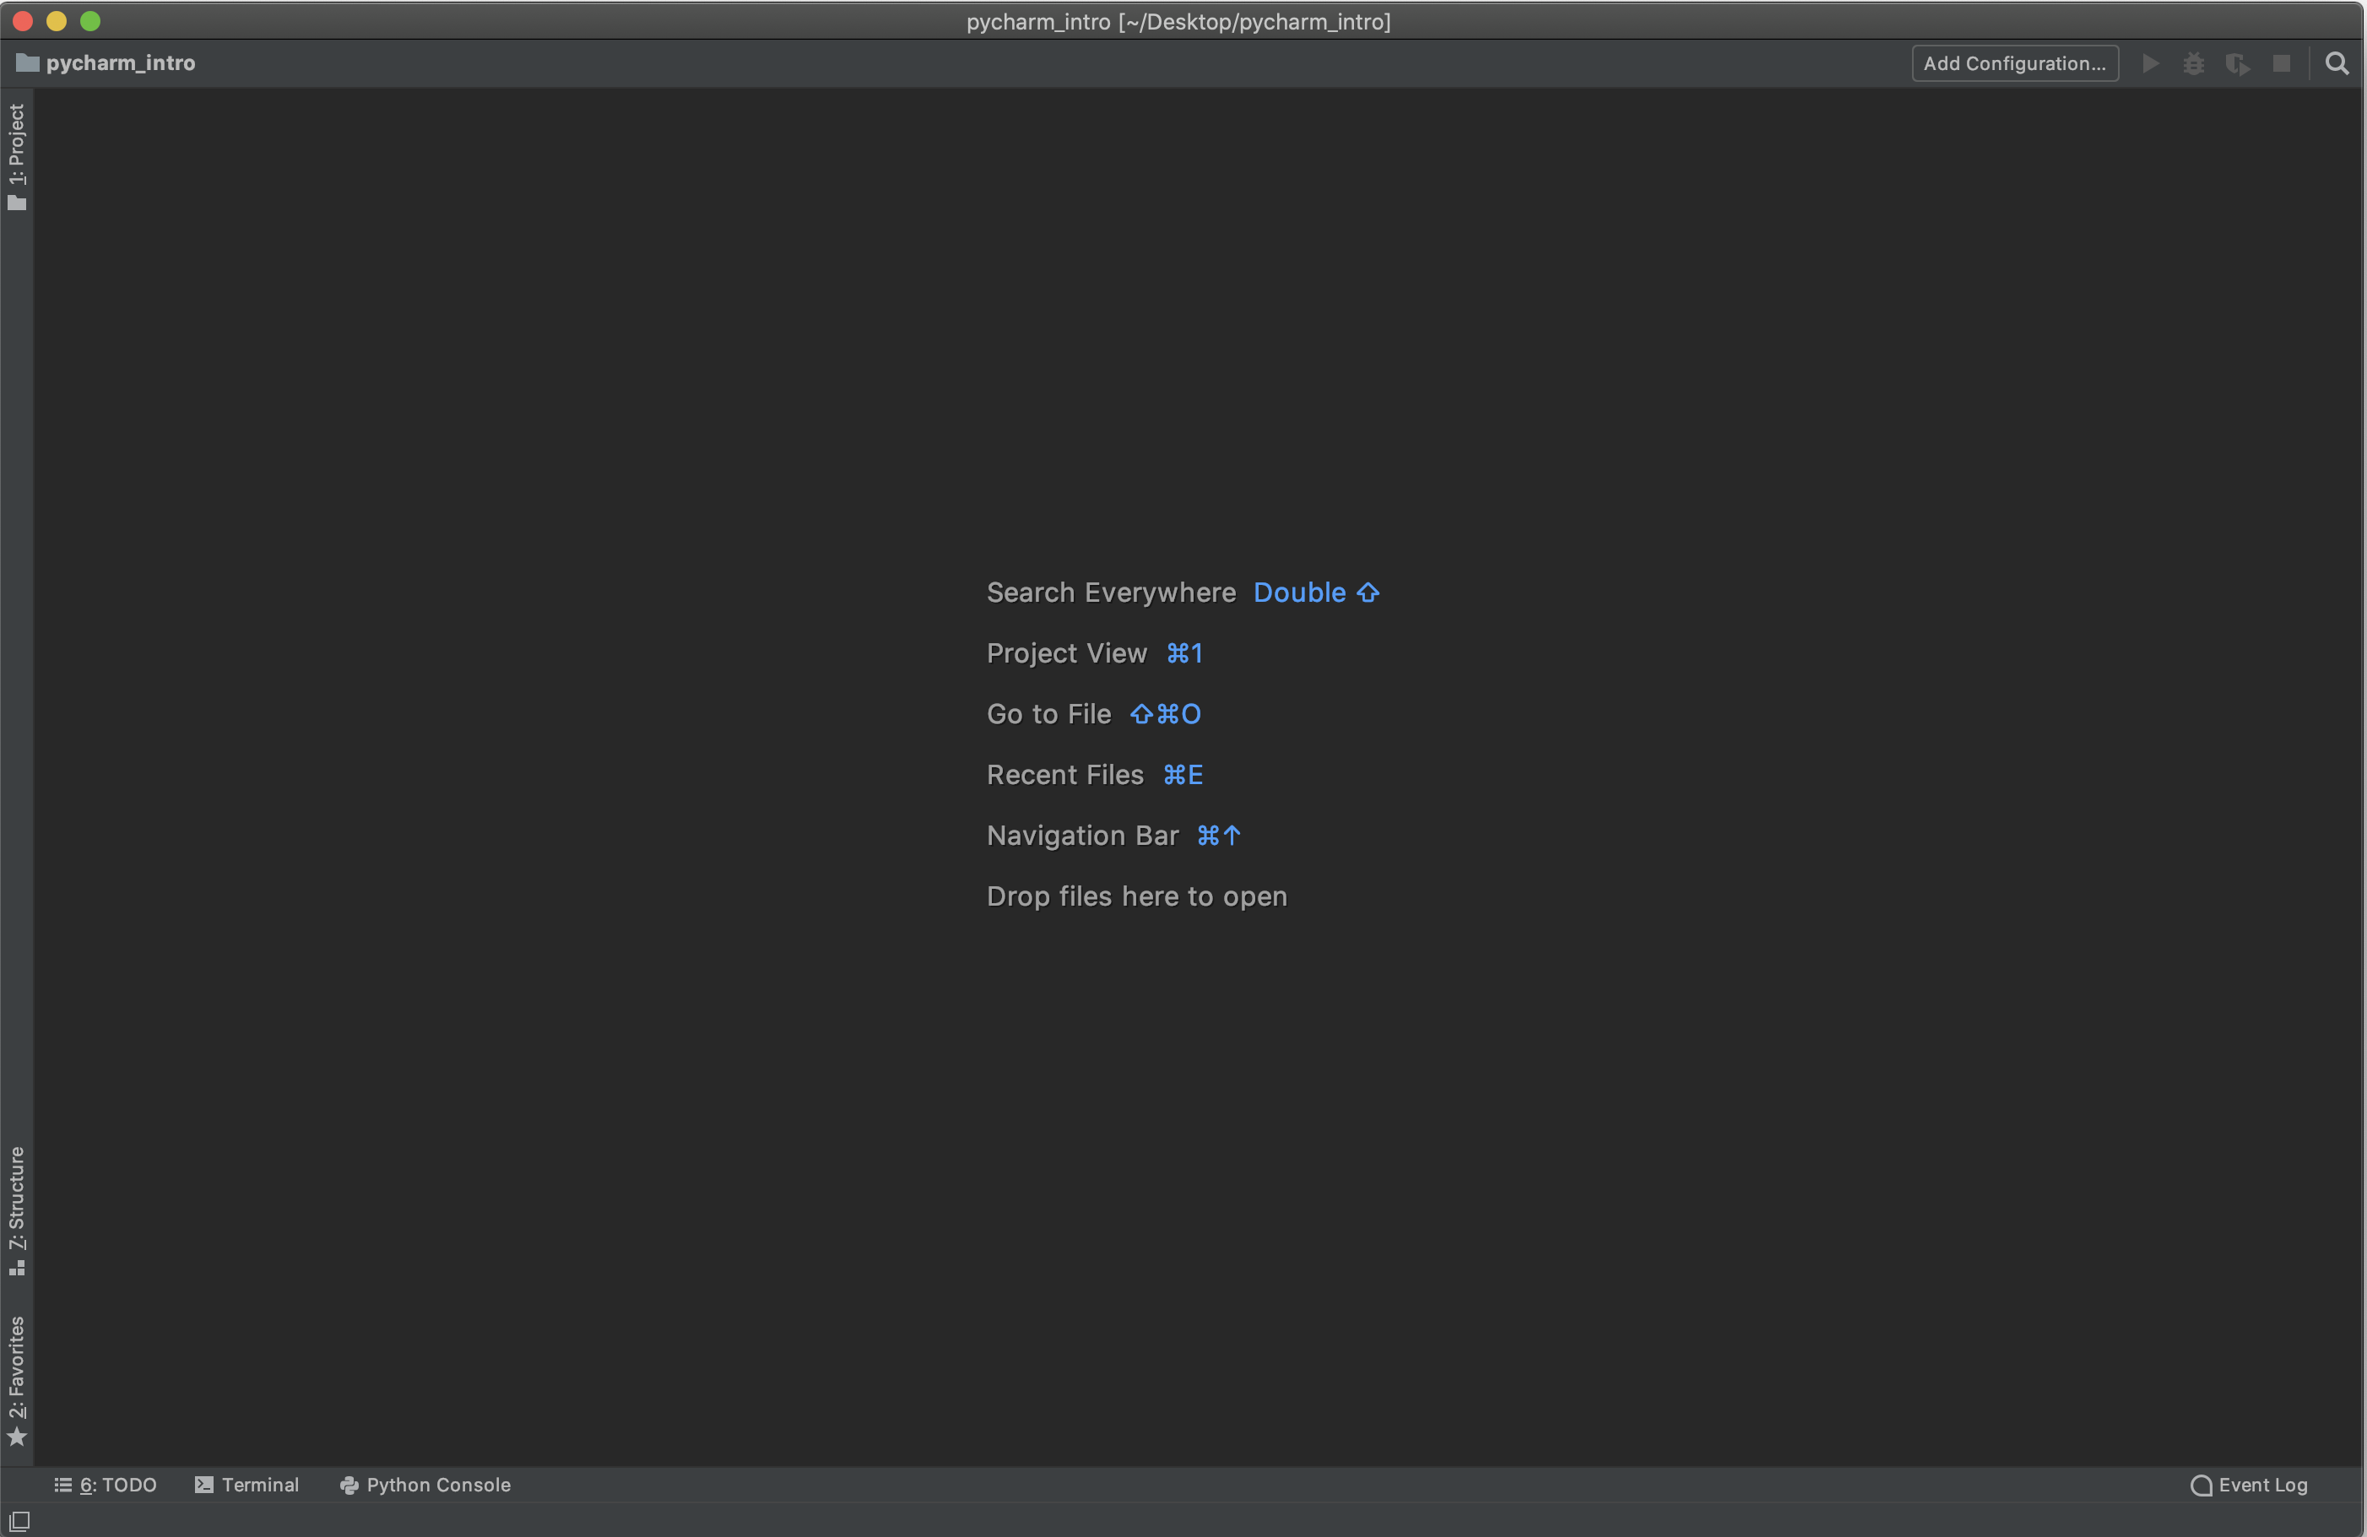Click the TODO panel icon
The image size is (2367, 1537).
pyautogui.click(x=61, y=1486)
